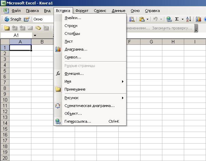
Task: Open the Undo history dropdown arrow
Action: coord(161,19)
